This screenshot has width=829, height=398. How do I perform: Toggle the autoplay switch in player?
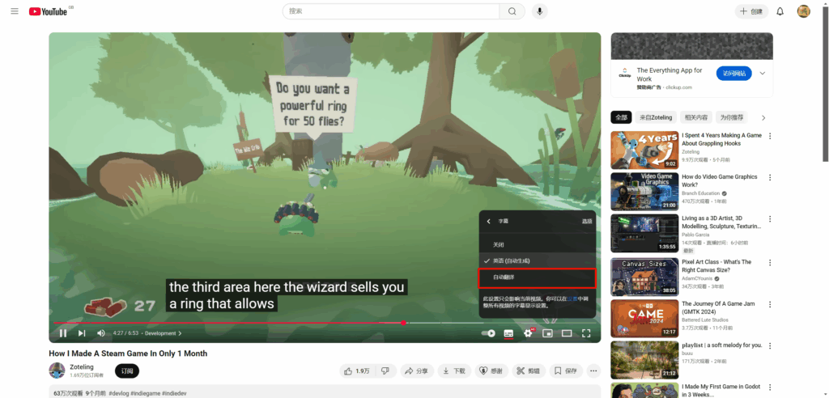click(488, 333)
